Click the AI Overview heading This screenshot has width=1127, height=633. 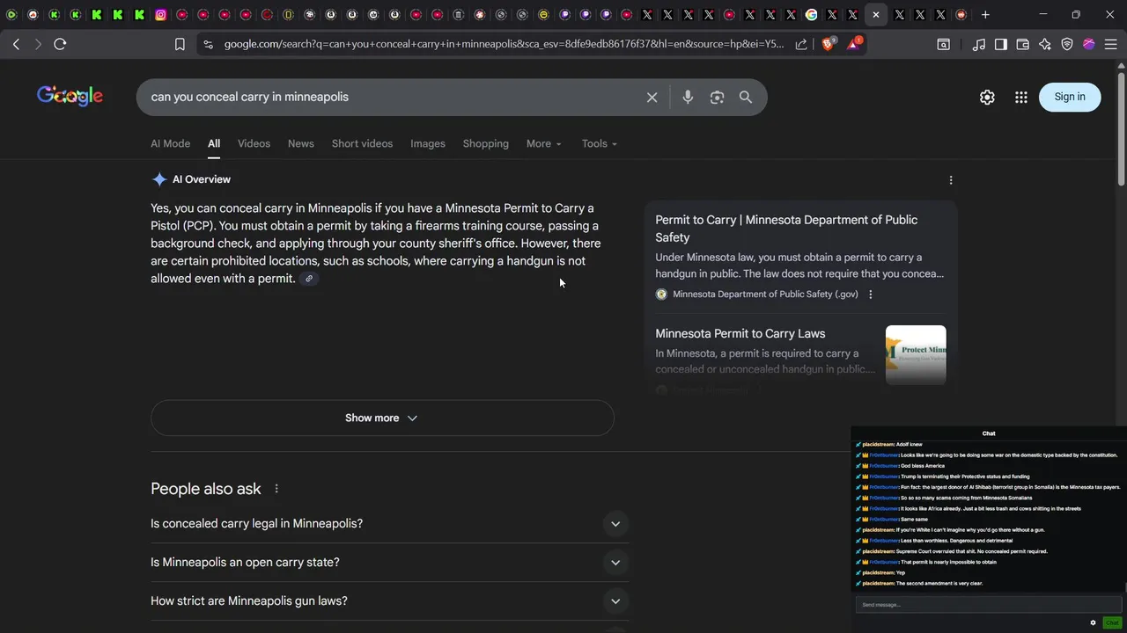[x=202, y=179]
